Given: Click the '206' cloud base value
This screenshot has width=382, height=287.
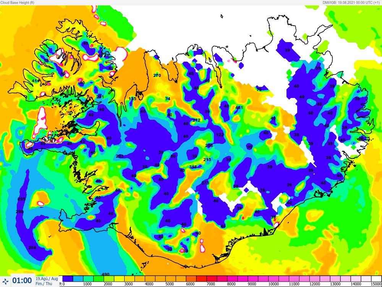Looking at the screenshot, I should tap(209, 145).
